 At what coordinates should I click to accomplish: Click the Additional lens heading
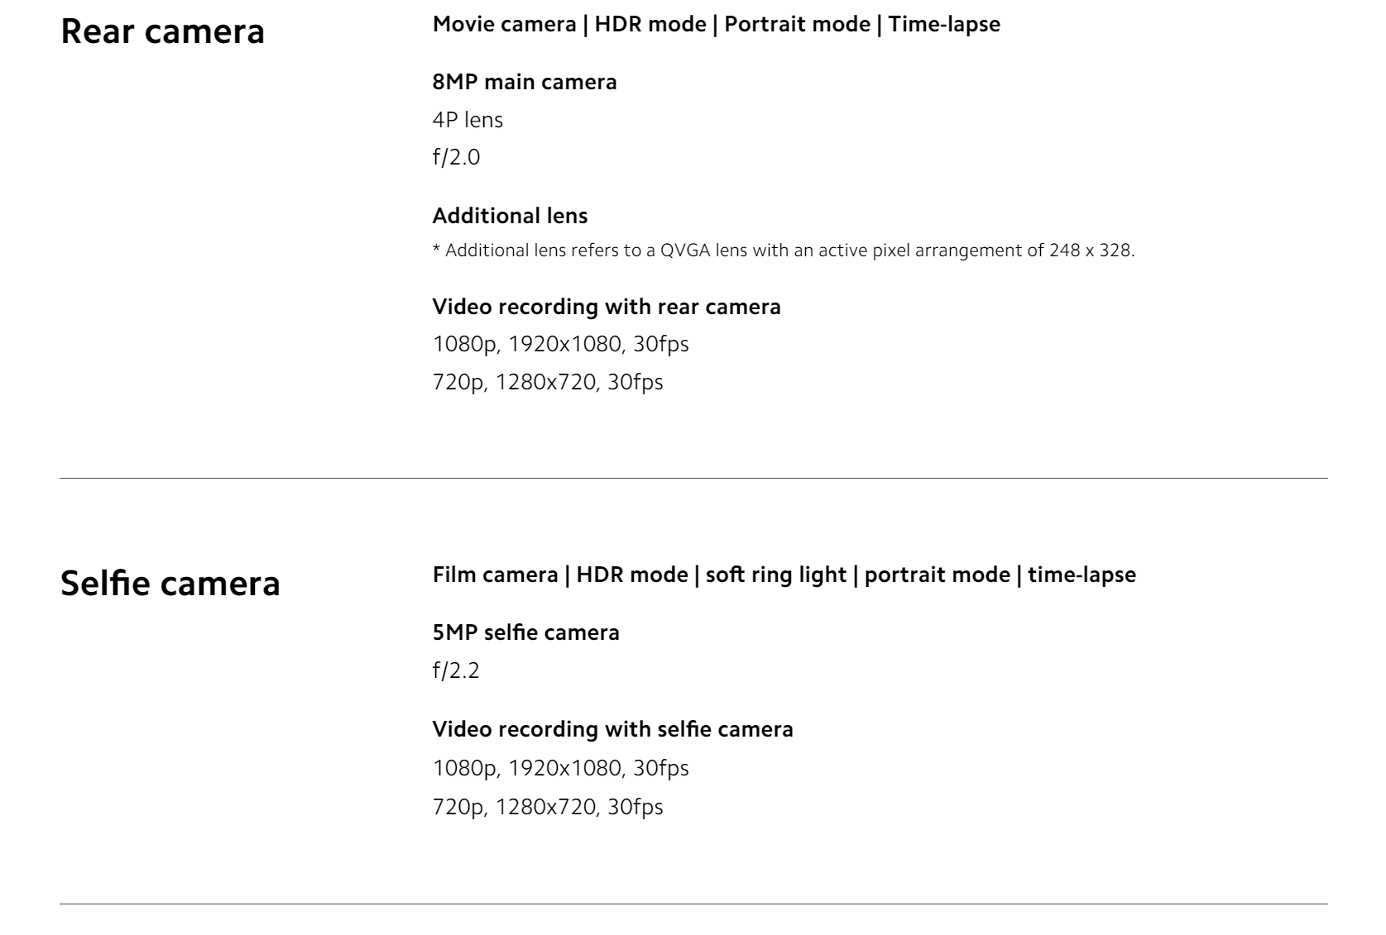click(x=510, y=216)
